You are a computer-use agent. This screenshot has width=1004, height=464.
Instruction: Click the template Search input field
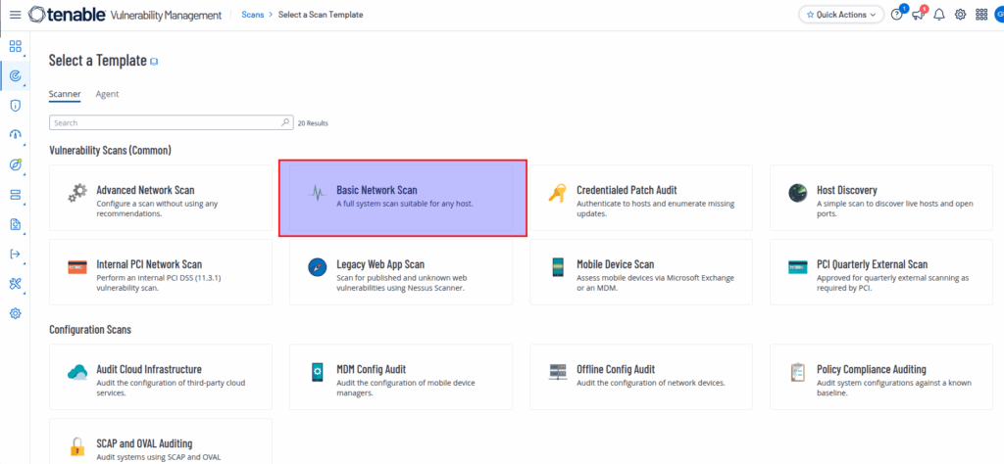[x=165, y=123]
